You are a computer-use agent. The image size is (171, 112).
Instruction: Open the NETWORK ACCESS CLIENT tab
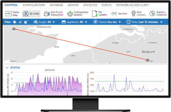[x=132, y=5]
